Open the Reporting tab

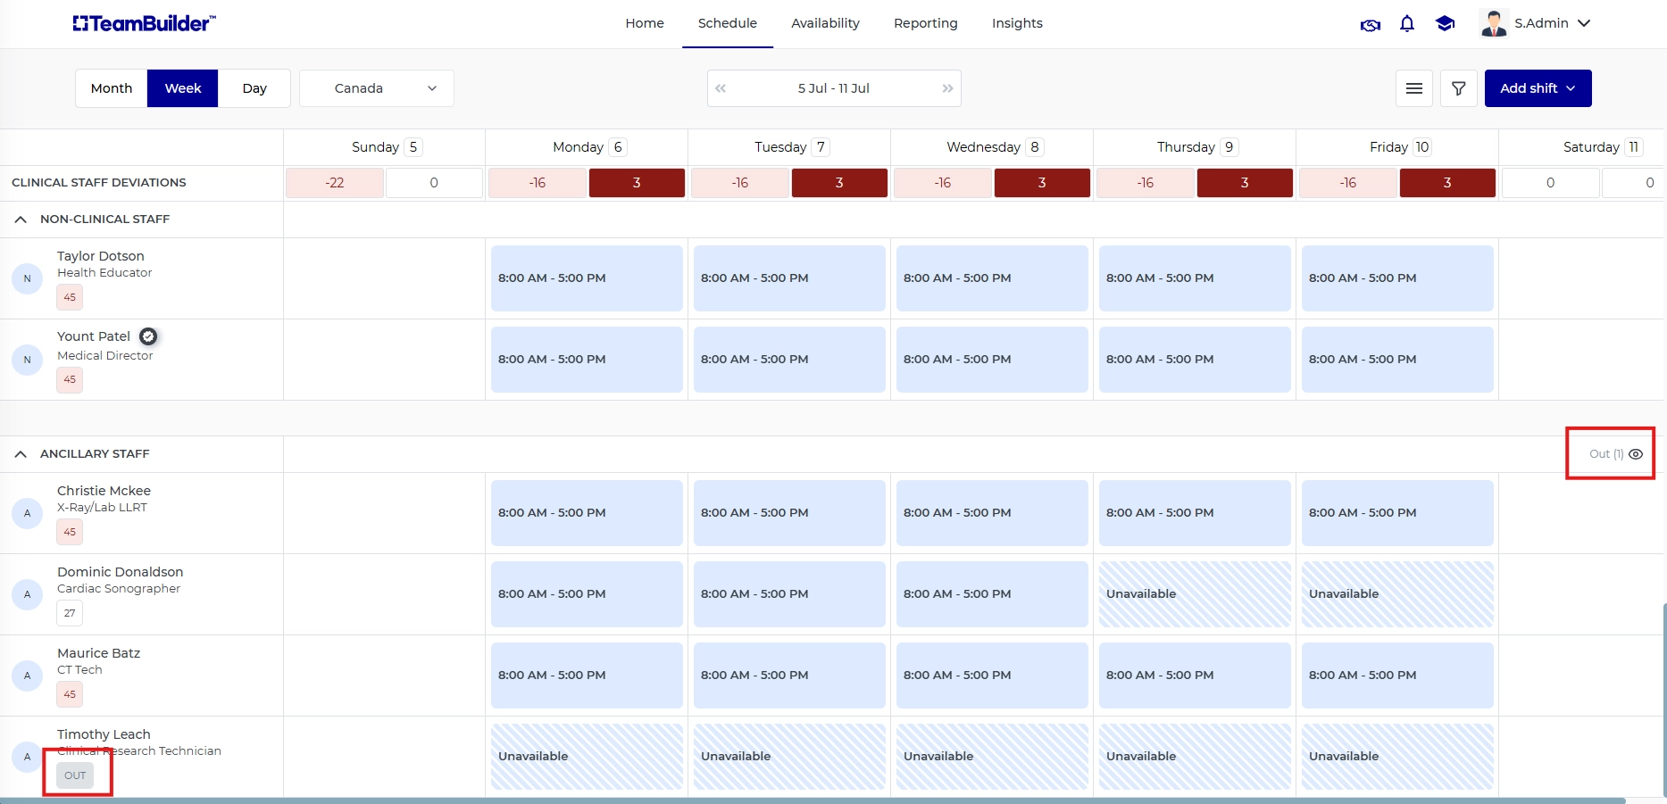point(926,23)
